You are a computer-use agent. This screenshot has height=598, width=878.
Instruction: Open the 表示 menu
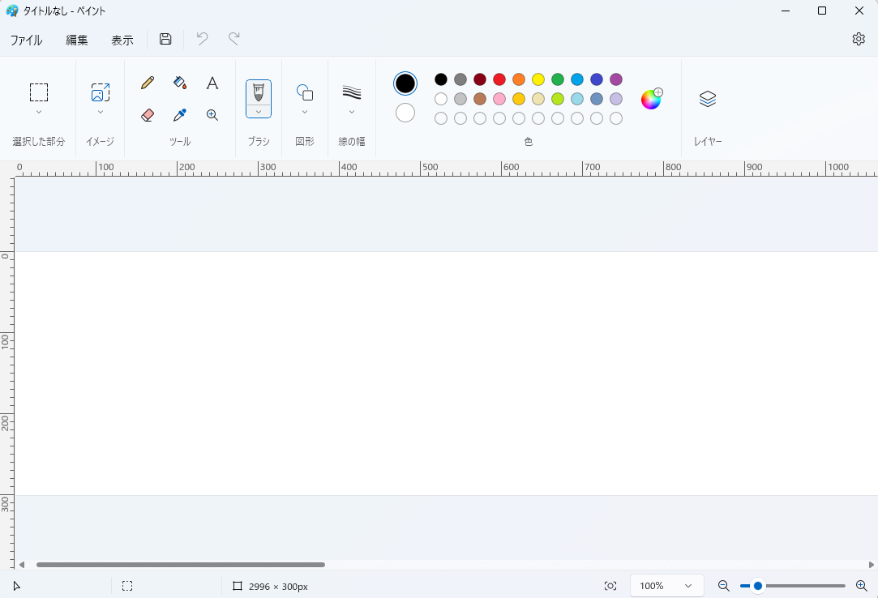pos(122,40)
